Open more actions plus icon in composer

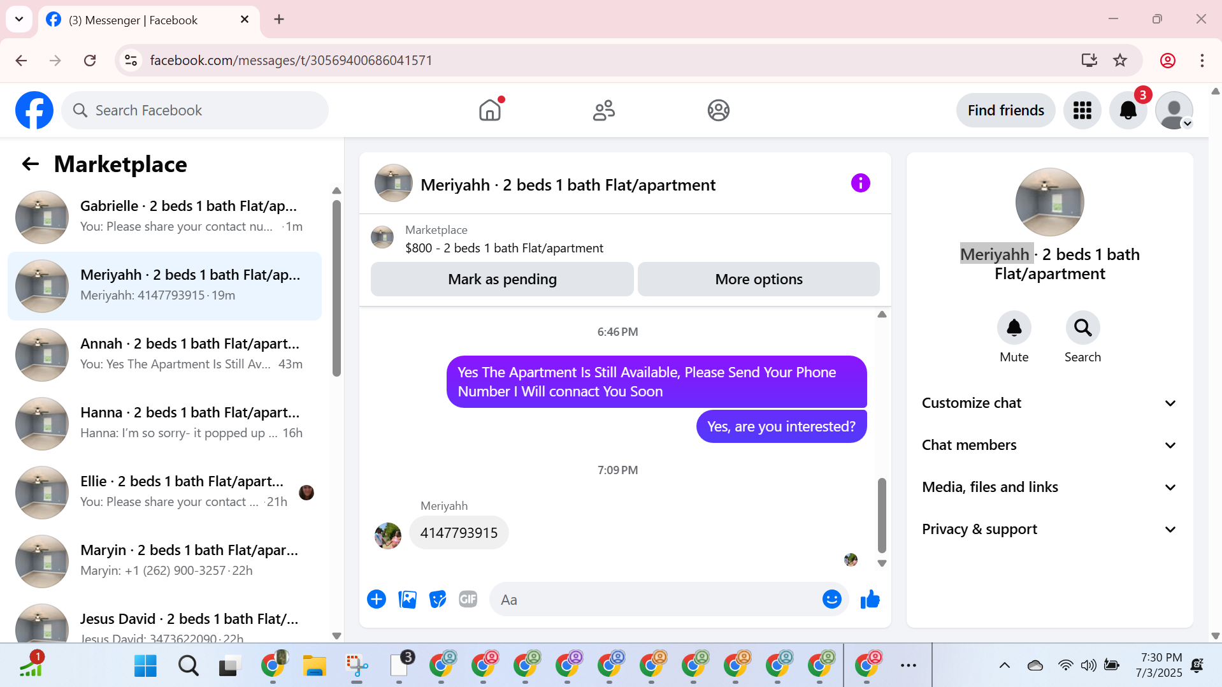coord(377,599)
